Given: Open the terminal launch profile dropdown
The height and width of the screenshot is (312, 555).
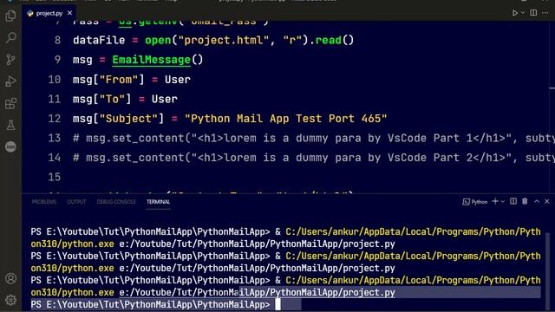Looking at the screenshot, I should (x=503, y=202).
